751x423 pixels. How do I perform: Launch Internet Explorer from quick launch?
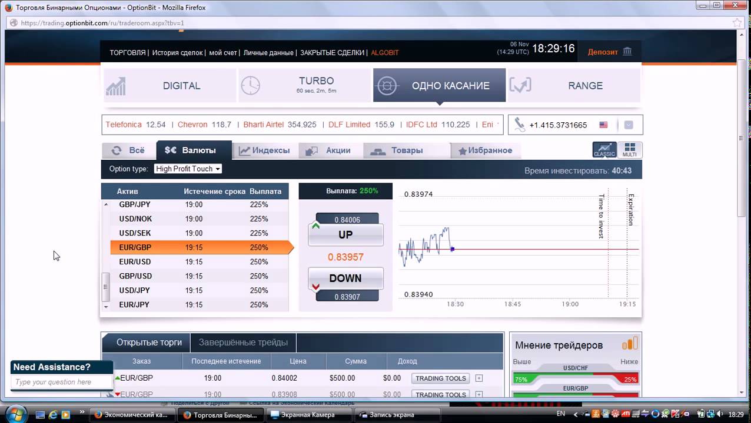click(x=53, y=414)
